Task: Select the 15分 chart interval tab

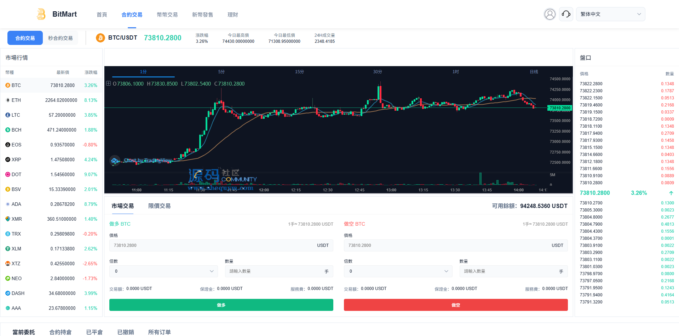Action: 299,72
